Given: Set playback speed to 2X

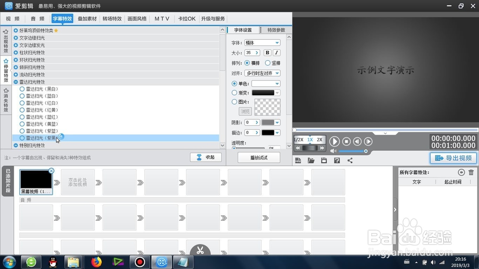Looking at the screenshot, I should tap(319, 140).
